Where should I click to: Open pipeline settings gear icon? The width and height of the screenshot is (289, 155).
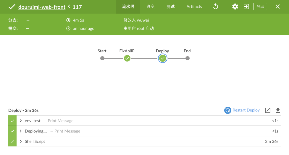pyautogui.click(x=235, y=7)
